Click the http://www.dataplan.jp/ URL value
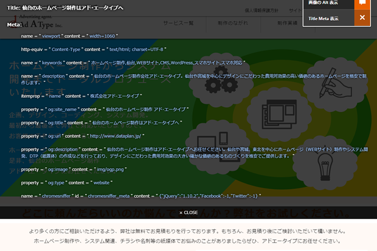Viewport: 377px width, 251px height. click(116, 136)
